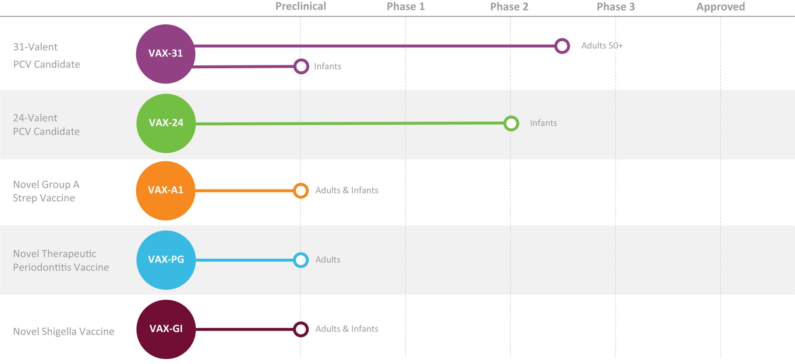This screenshot has height=364, width=795.
Task: Click the blue VAX-PG circle
Action: (x=166, y=260)
